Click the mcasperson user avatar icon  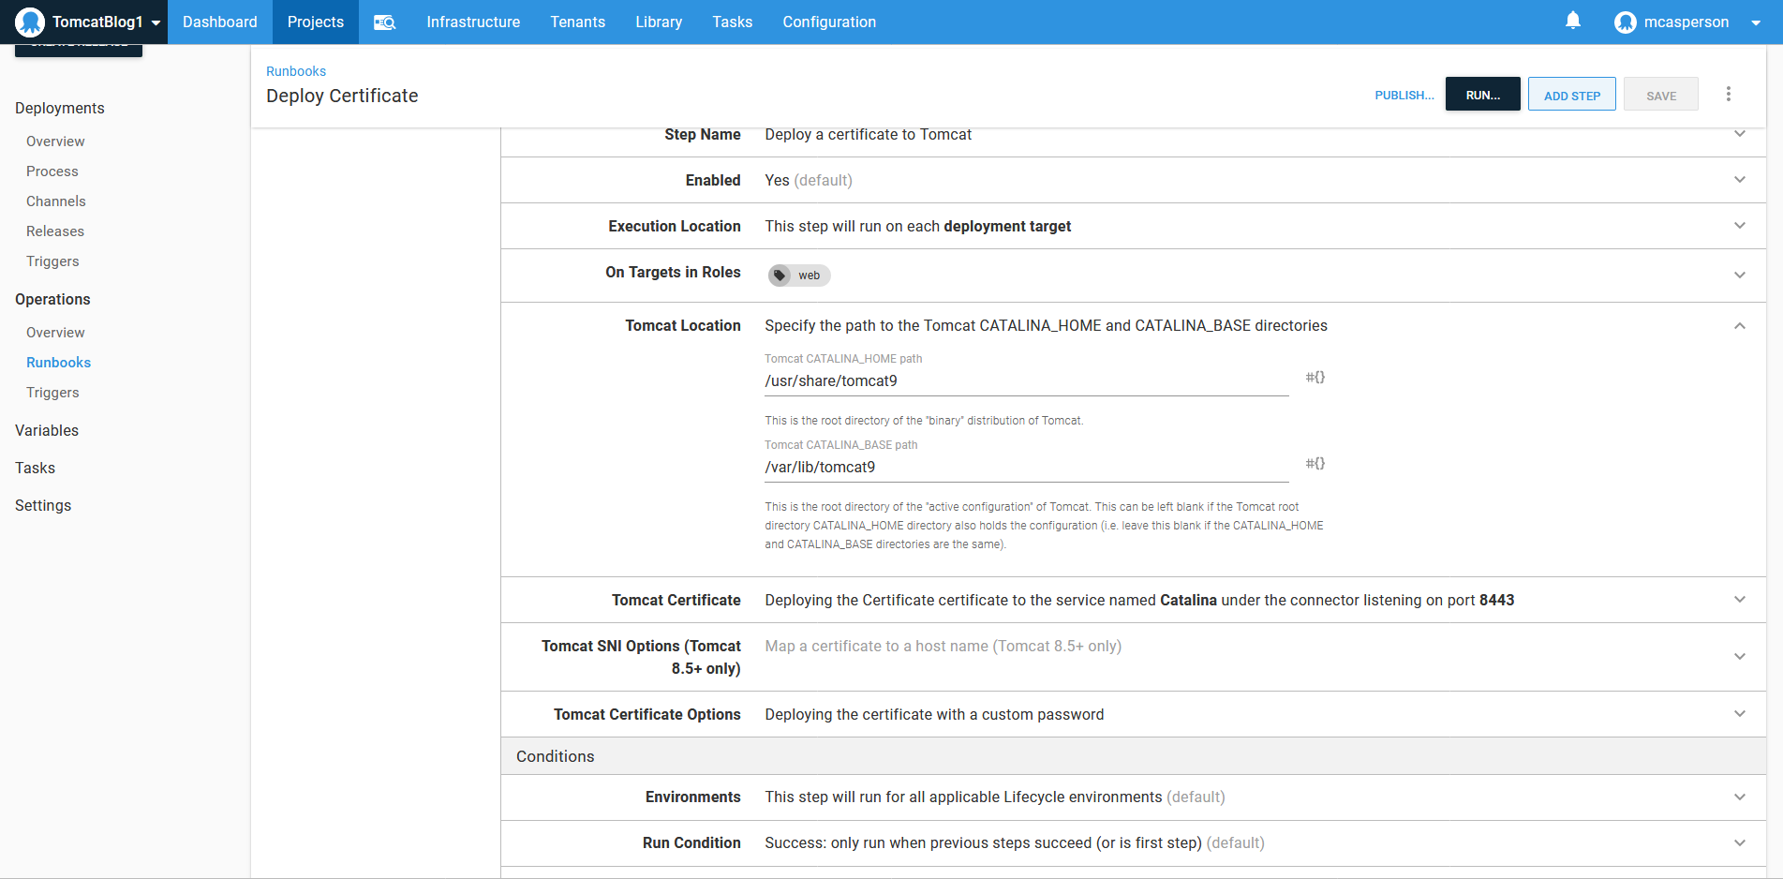pos(1625,22)
